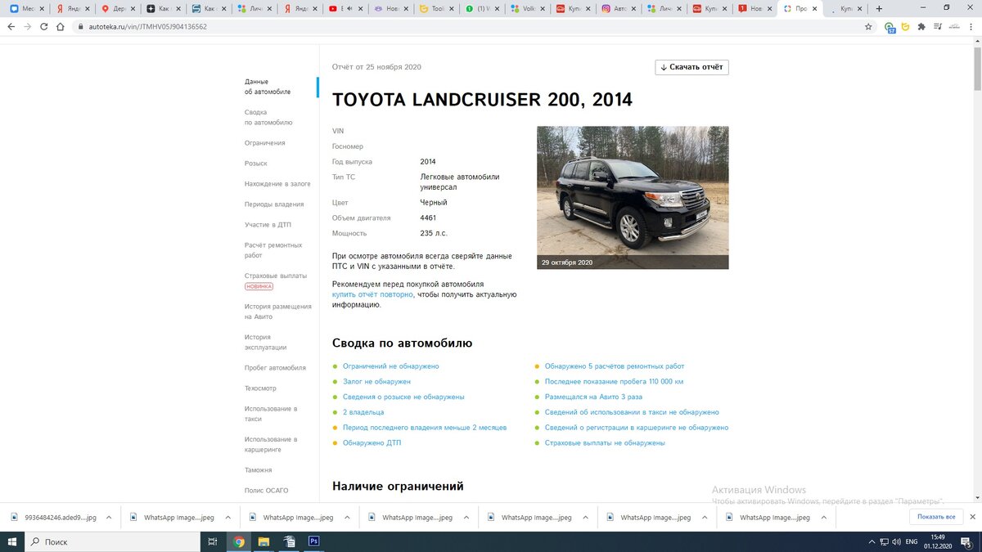Open the extension icon with badge 37
Screen dimensions: 982x552
(890, 27)
